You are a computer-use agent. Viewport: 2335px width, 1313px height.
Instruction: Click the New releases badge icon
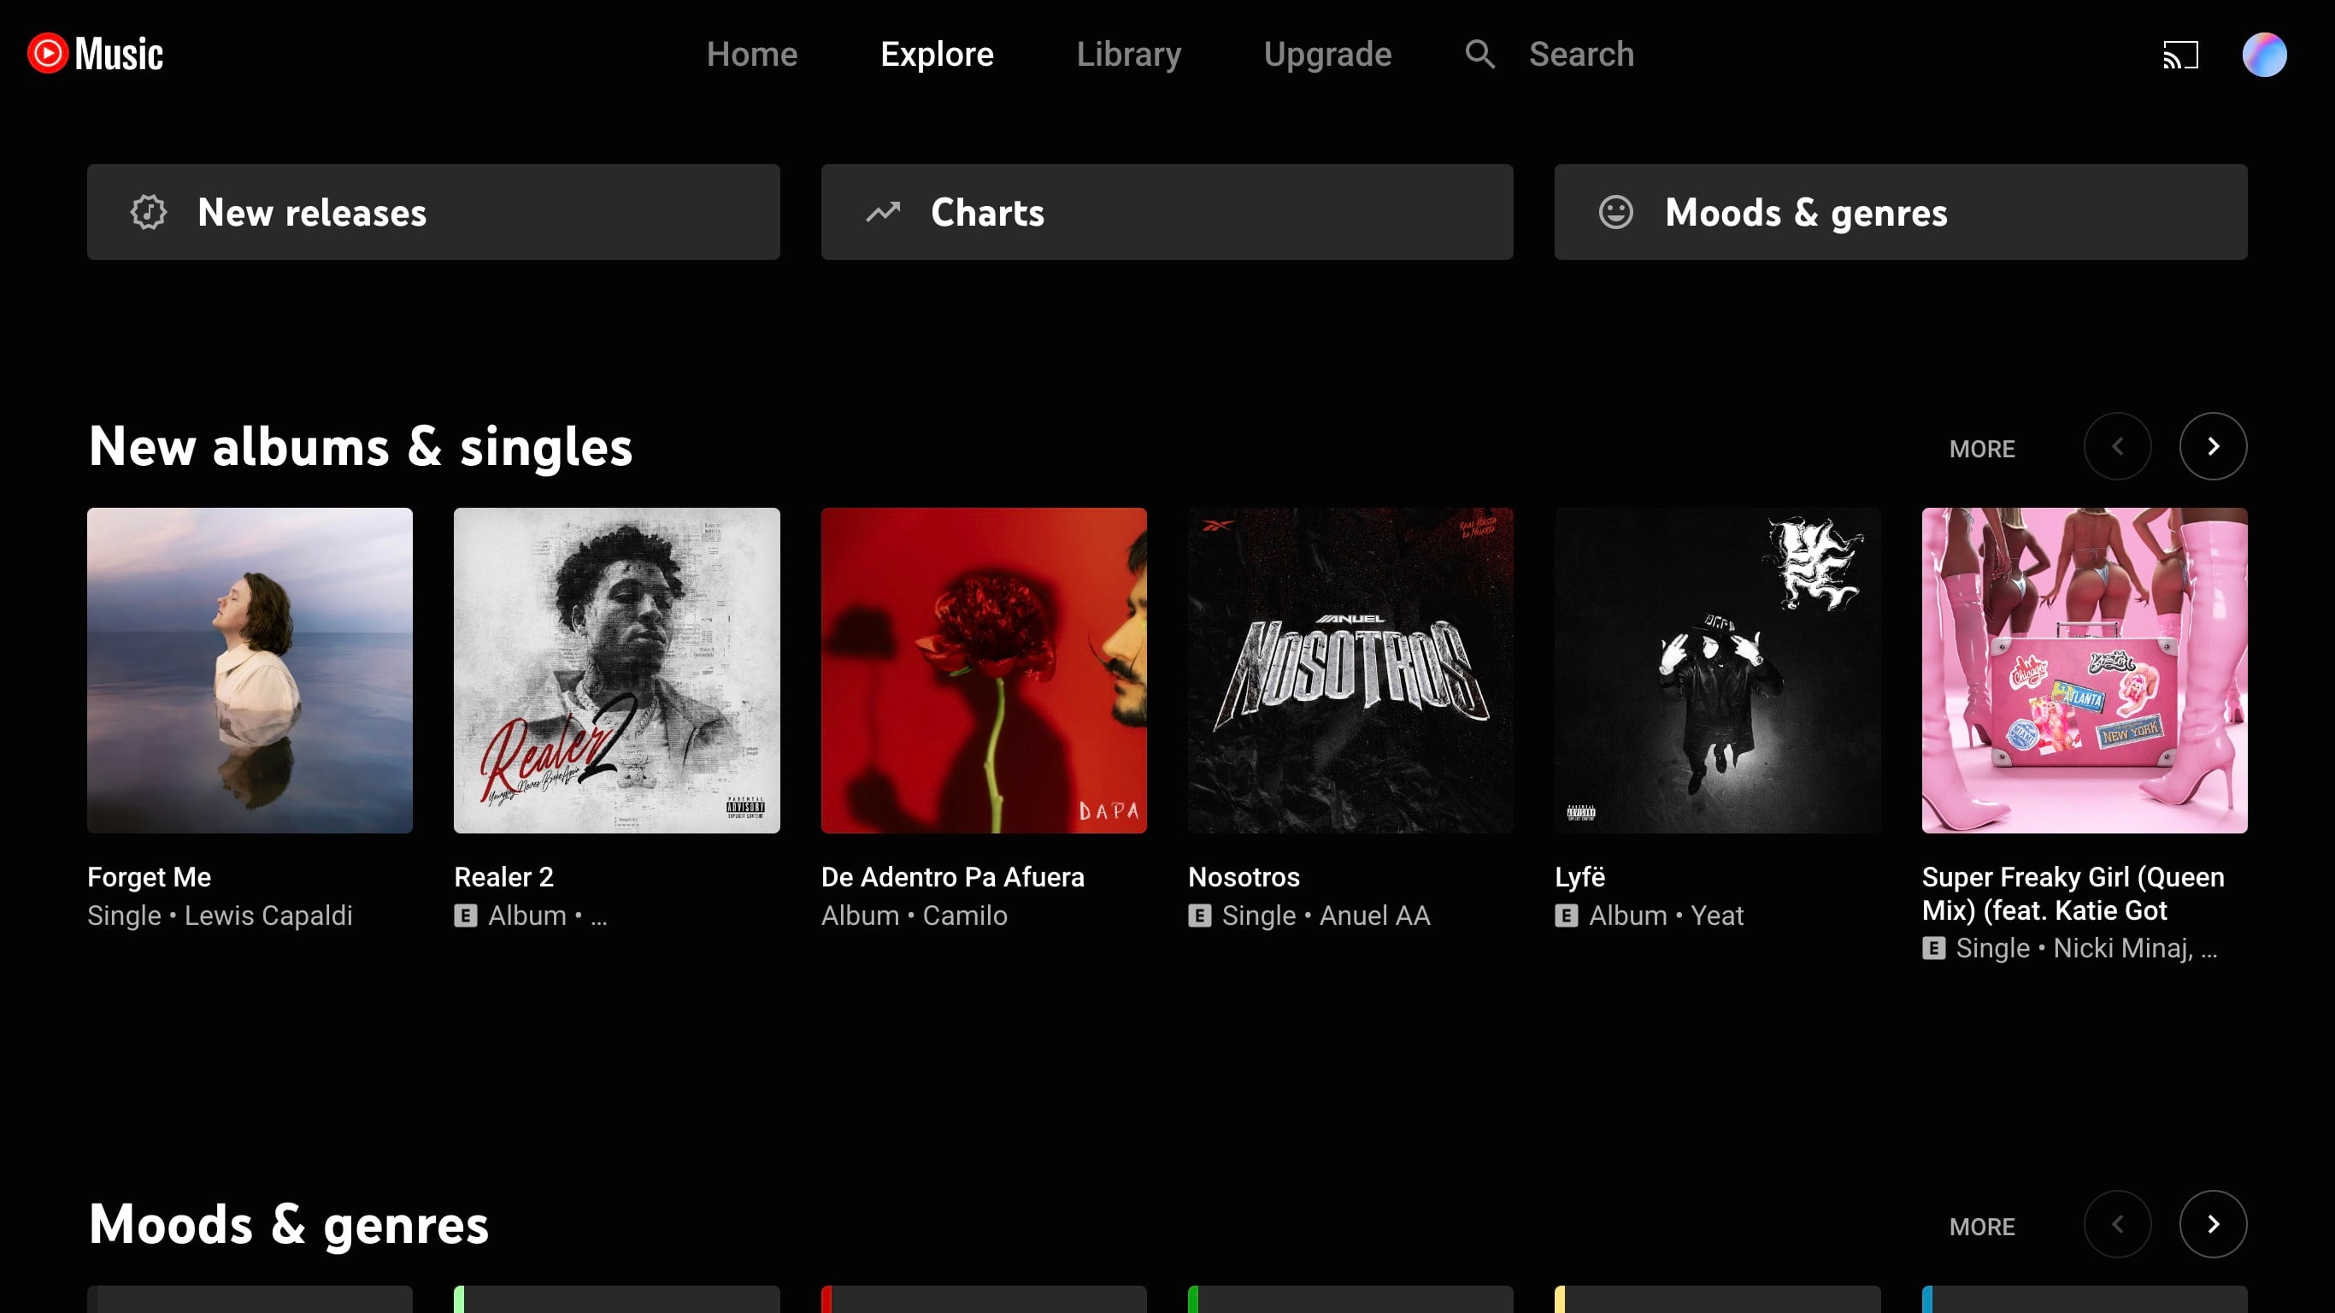pos(149,212)
